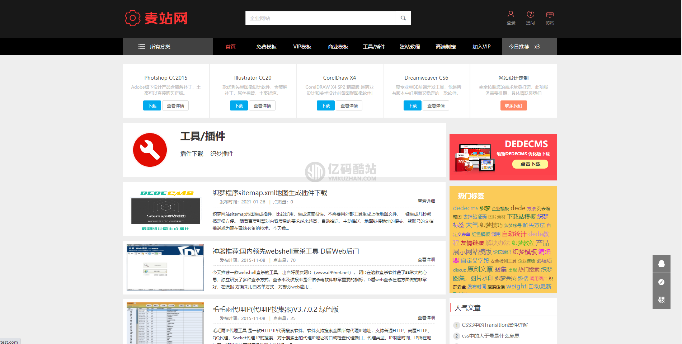Viewport: 682px width, 344px height.
Task: Click the floating QQ contact icon
Action: click(x=661, y=264)
